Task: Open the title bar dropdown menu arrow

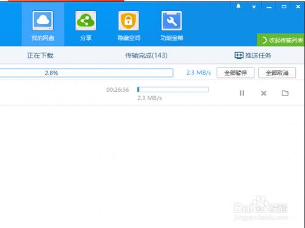Action: (254, 7)
